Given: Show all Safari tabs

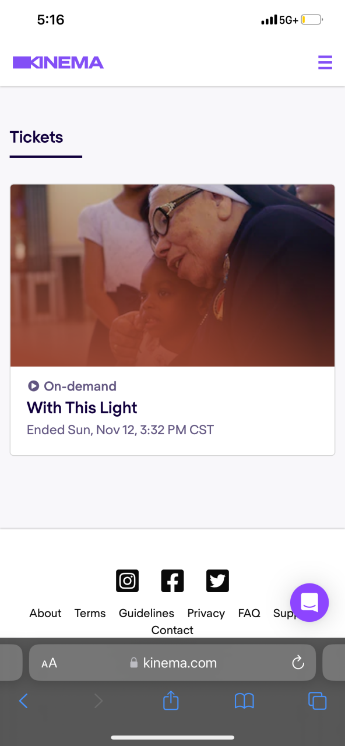Looking at the screenshot, I should pyautogui.click(x=318, y=701).
